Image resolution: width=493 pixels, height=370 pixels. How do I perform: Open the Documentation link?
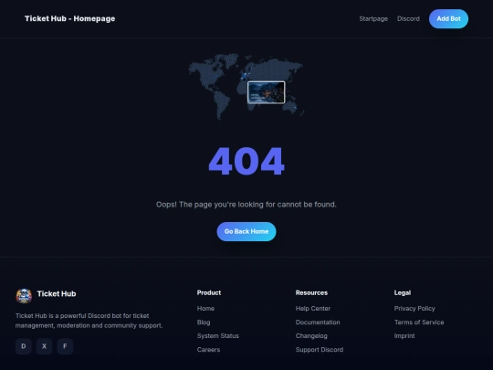pos(318,322)
